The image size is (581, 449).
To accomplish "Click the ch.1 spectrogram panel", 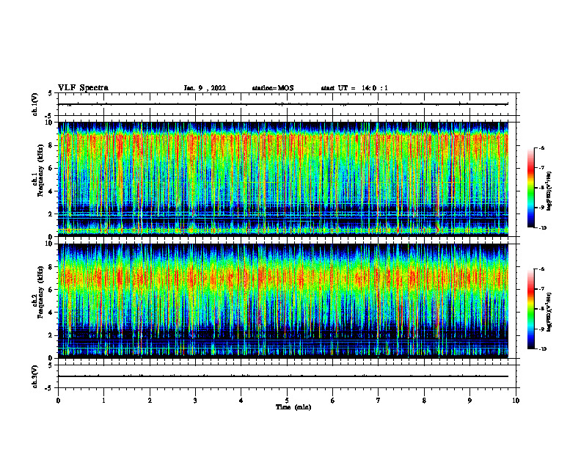I will pos(283,179).
